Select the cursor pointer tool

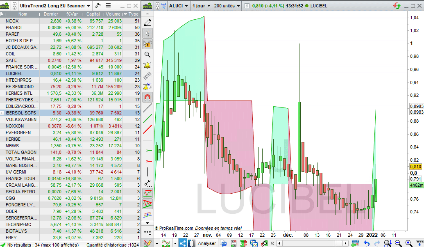click(x=147, y=33)
